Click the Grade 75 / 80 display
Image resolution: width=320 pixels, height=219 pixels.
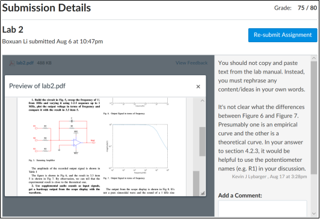[x=295, y=8]
